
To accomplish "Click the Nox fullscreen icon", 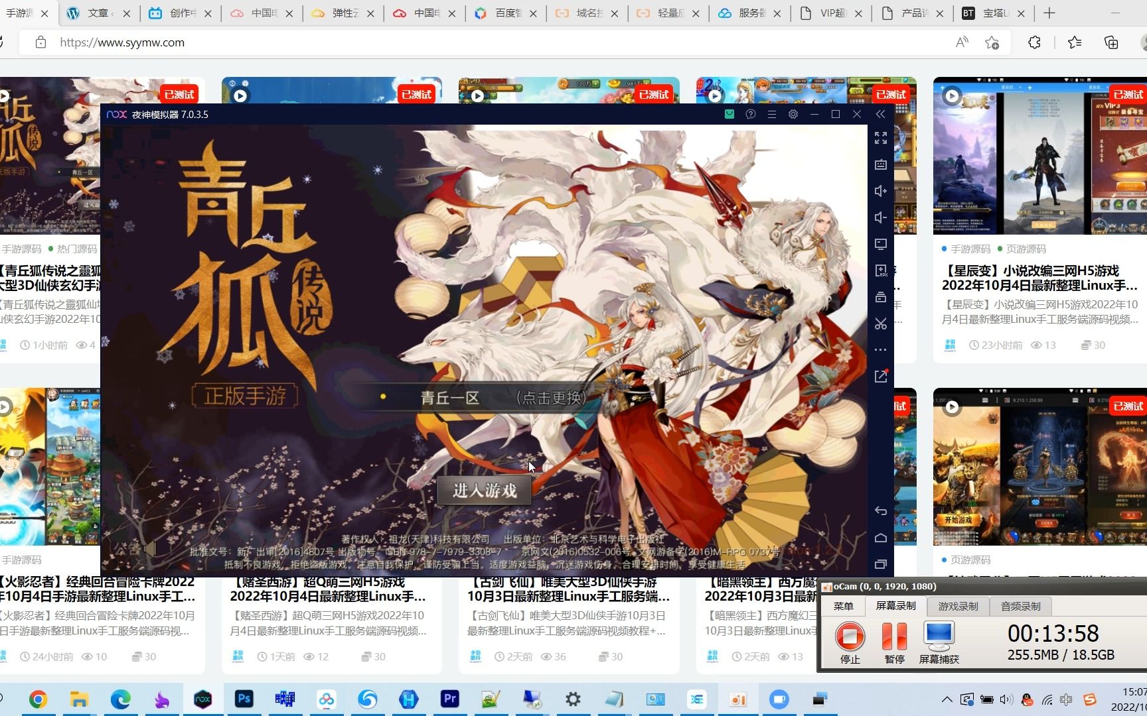I will (881, 138).
